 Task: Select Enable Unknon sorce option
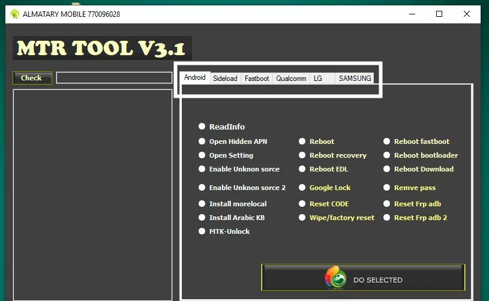(202, 169)
